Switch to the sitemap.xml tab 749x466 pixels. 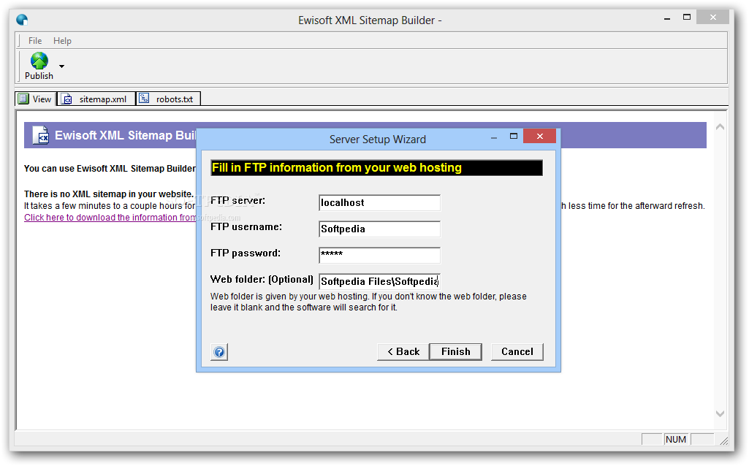[x=96, y=99]
